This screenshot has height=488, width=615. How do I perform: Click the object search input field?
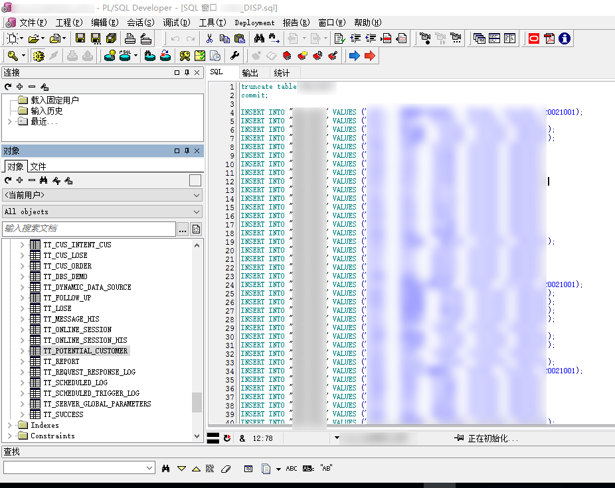[x=88, y=229]
